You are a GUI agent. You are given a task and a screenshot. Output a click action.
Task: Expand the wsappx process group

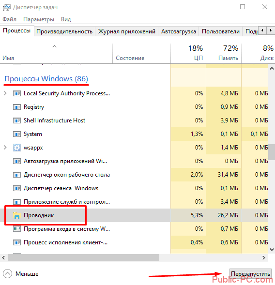5,148
